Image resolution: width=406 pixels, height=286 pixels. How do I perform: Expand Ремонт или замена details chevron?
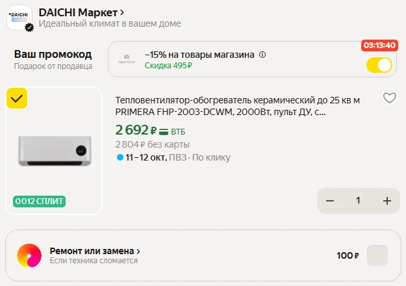coord(138,252)
